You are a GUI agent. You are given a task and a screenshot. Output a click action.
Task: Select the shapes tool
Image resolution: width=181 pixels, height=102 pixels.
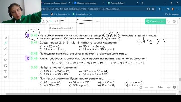(x=6, y=60)
